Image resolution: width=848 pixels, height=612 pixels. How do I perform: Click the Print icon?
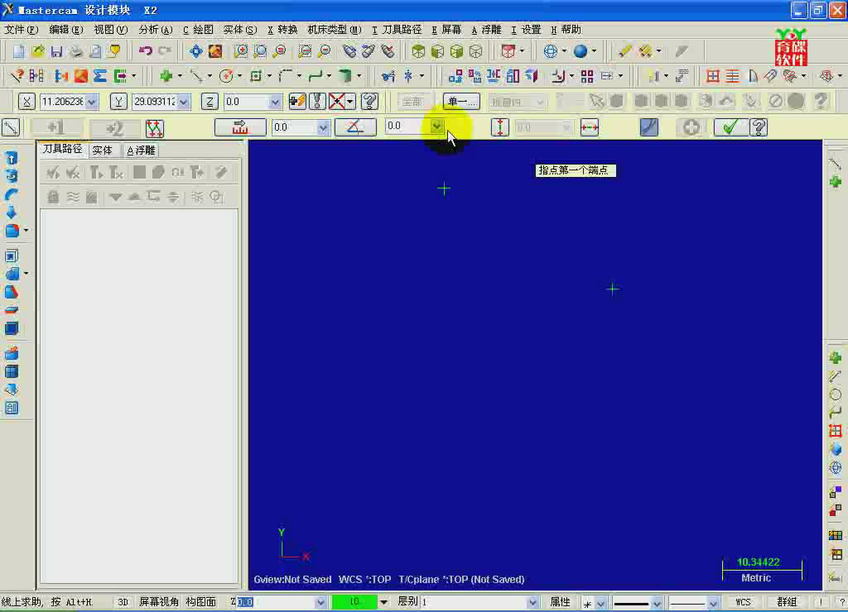tap(75, 51)
